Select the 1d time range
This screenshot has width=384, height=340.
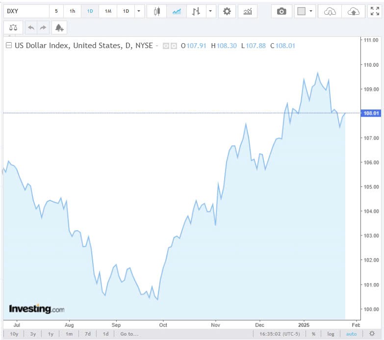105,334
